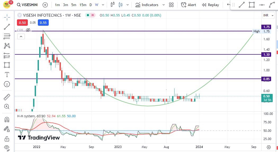Screen dimensions: 278x152
Task: Open the Fibonacci and Gann tools group
Action: [7, 36]
